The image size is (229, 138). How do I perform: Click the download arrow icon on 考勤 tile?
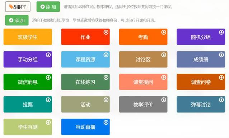(164, 32)
